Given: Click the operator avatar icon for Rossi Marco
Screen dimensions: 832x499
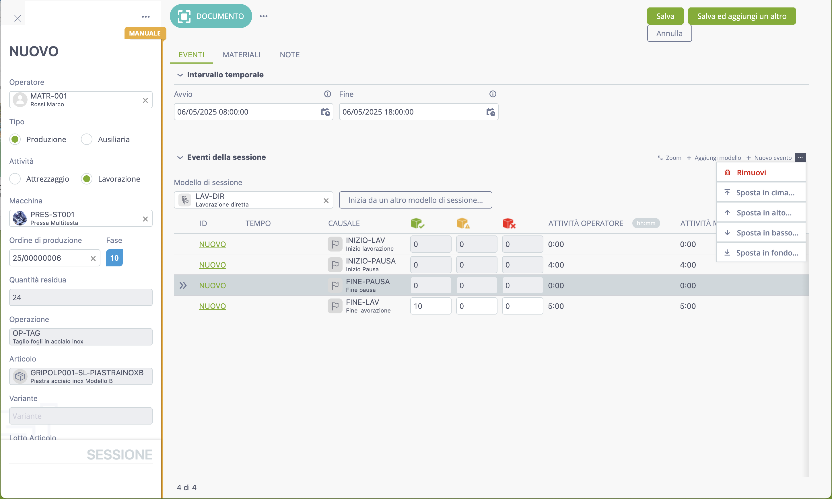Looking at the screenshot, I should 20,100.
